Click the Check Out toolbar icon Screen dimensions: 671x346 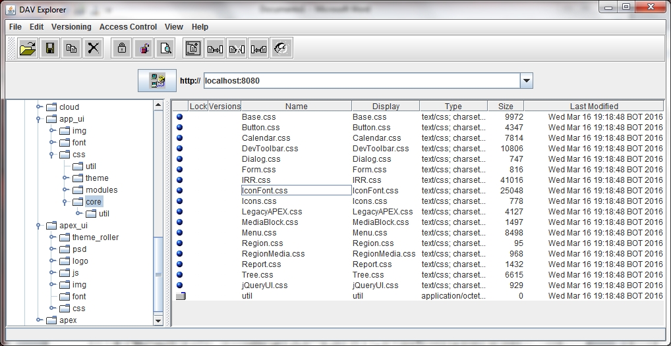(215, 48)
